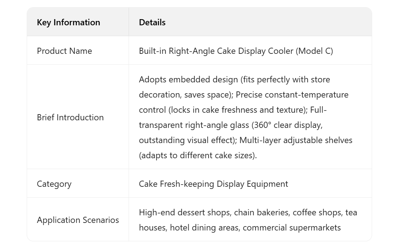Click the "Key Information" column header
The width and height of the screenshot is (401, 250).
68,22
